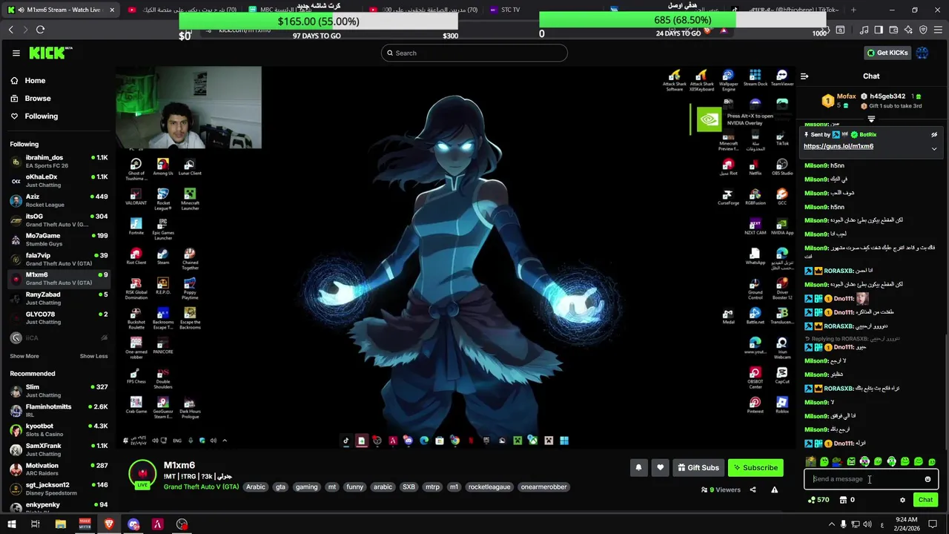Select the rocketleagaue stream tag
Viewport: 949px width, 534px height.
click(489, 487)
